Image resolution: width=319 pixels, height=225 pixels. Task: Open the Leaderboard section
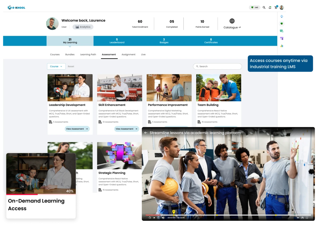click(117, 41)
